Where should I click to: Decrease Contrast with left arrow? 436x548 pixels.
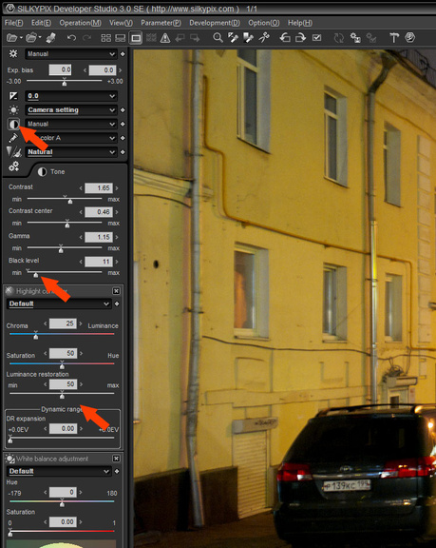(x=81, y=188)
